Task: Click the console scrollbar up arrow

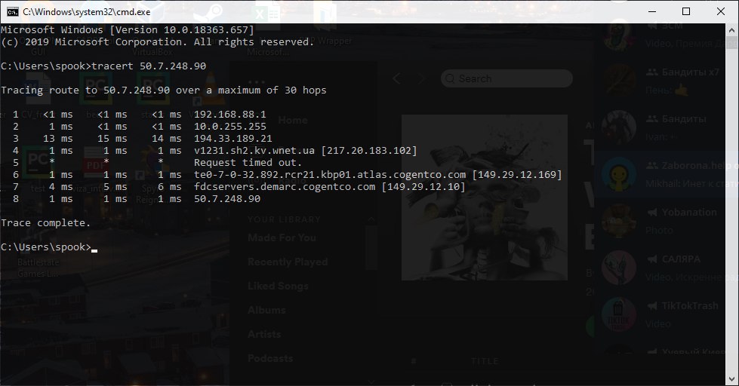Action: click(x=732, y=29)
